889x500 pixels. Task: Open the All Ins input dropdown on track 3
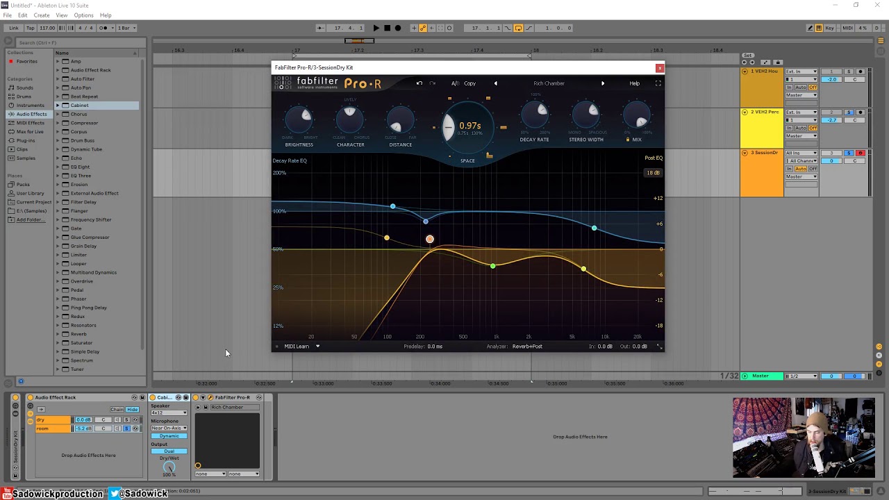[x=801, y=153]
